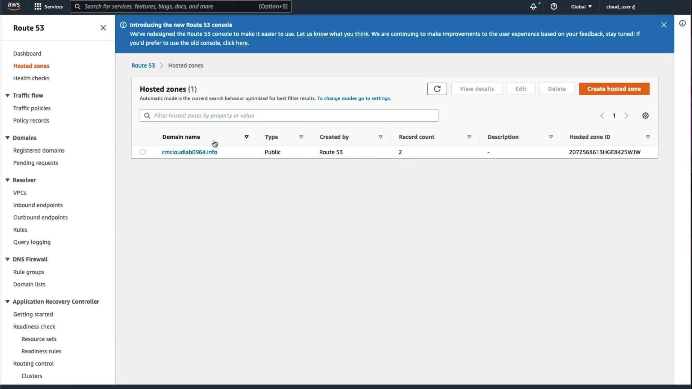Click the refresh hosted zones icon button
Viewport: 692px width, 389px height.
pos(437,89)
